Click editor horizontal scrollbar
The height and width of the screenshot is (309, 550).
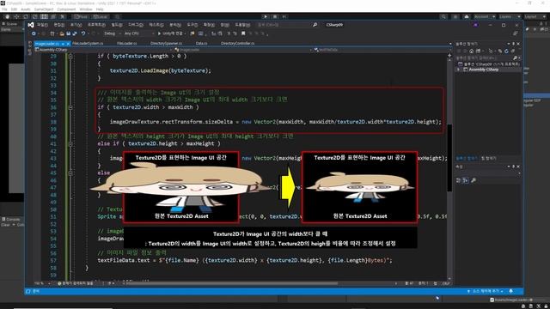231,283
